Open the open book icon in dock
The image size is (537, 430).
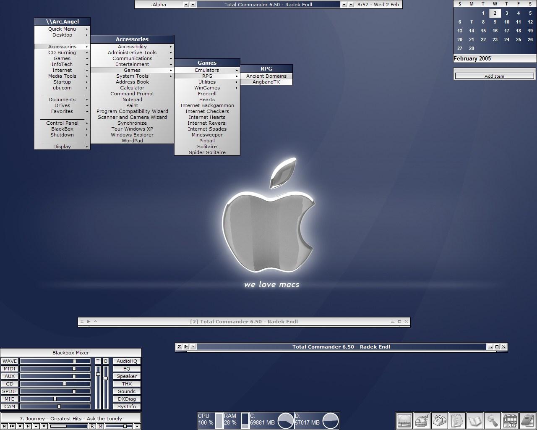click(x=475, y=420)
